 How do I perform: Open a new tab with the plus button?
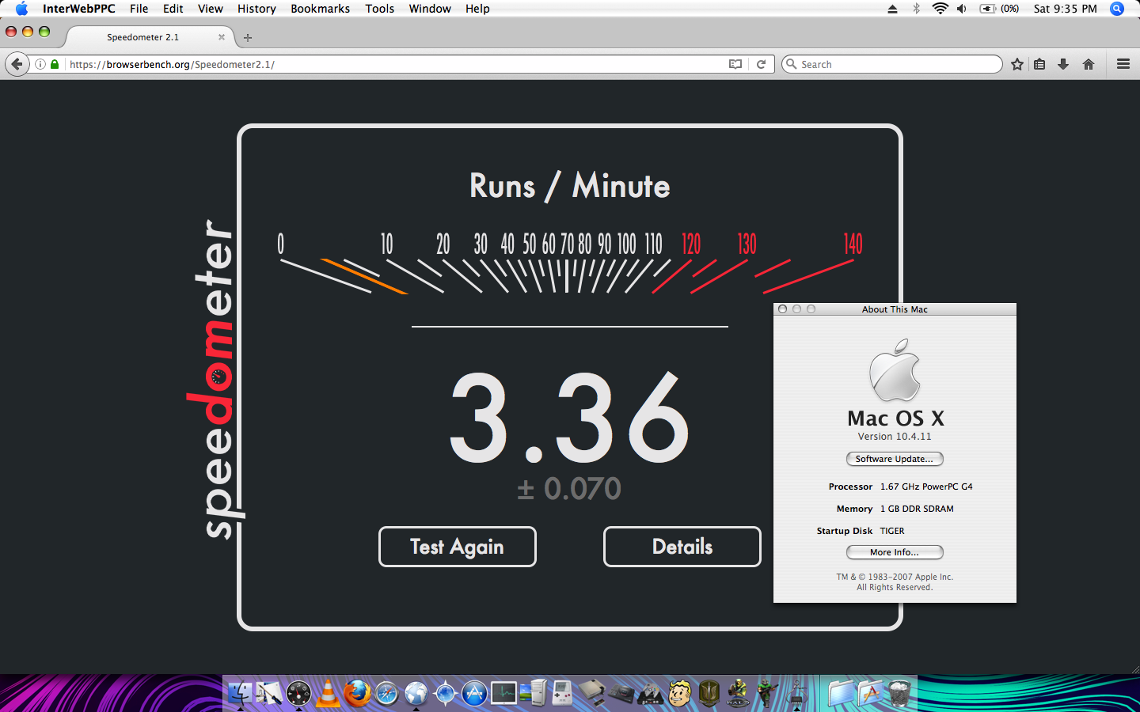(x=248, y=37)
